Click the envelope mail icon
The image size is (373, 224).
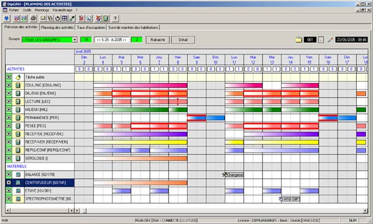pyautogui.click(x=43, y=18)
